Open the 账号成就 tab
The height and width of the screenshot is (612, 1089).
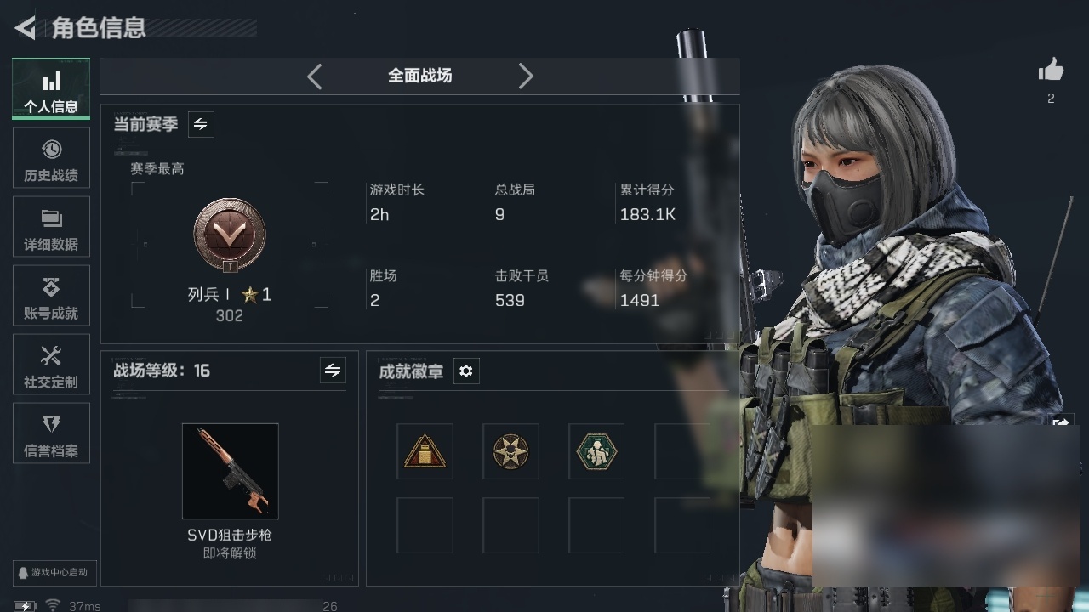click(51, 296)
